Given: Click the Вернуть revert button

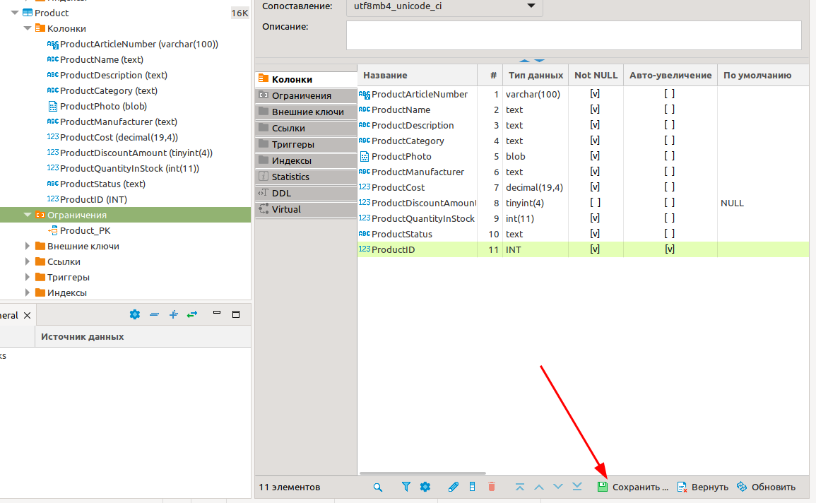Looking at the screenshot, I should pyautogui.click(x=702, y=487).
